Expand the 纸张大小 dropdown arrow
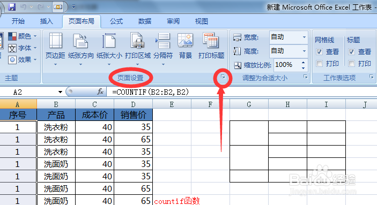Screen dimensions: 377x205 [x=109, y=64]
